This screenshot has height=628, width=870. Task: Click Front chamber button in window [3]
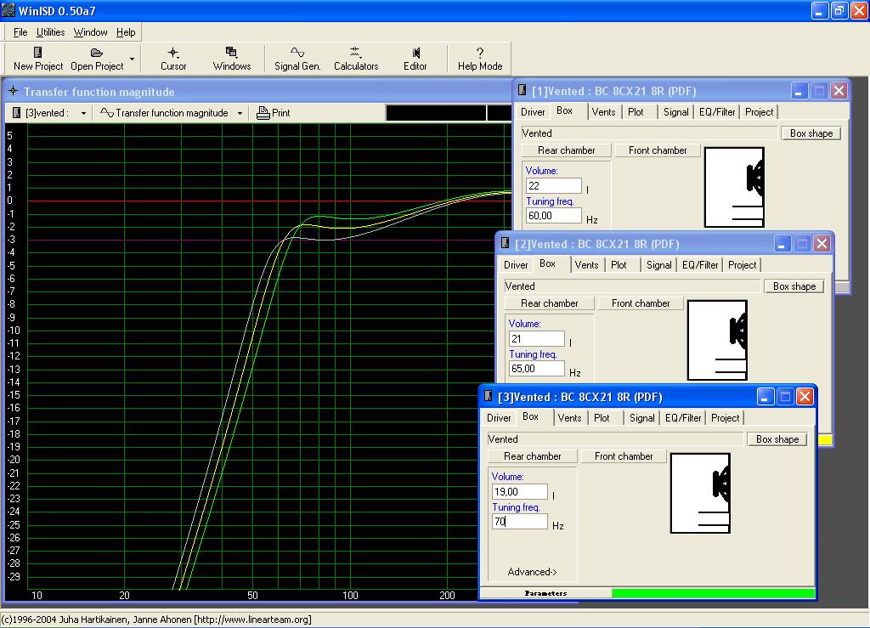tap(624, 456)
